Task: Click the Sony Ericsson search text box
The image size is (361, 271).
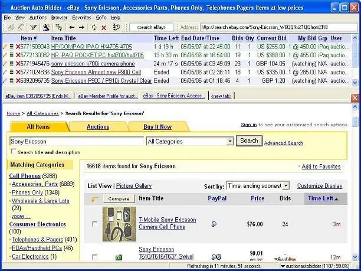Action: click(x=77, y=141)
